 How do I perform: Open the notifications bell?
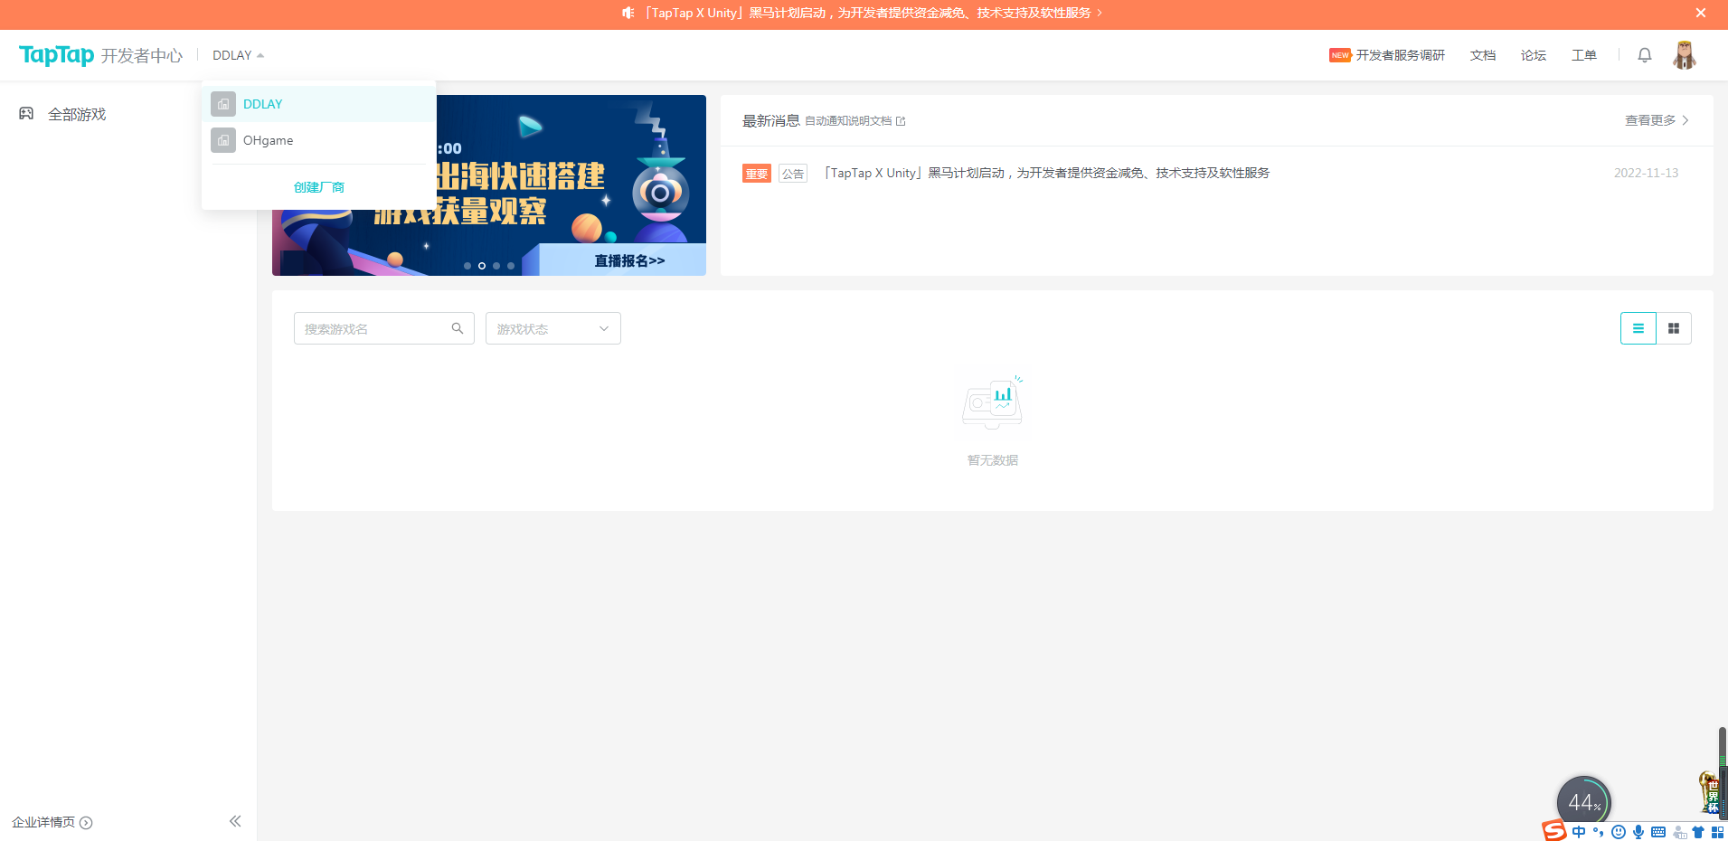point(1645,55)
